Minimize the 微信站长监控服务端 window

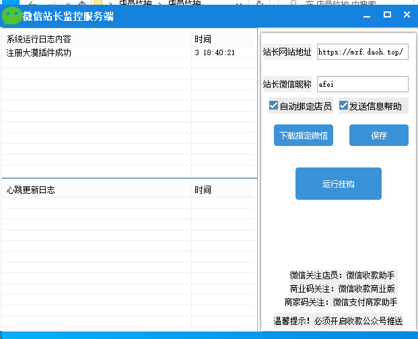point(367,15)
